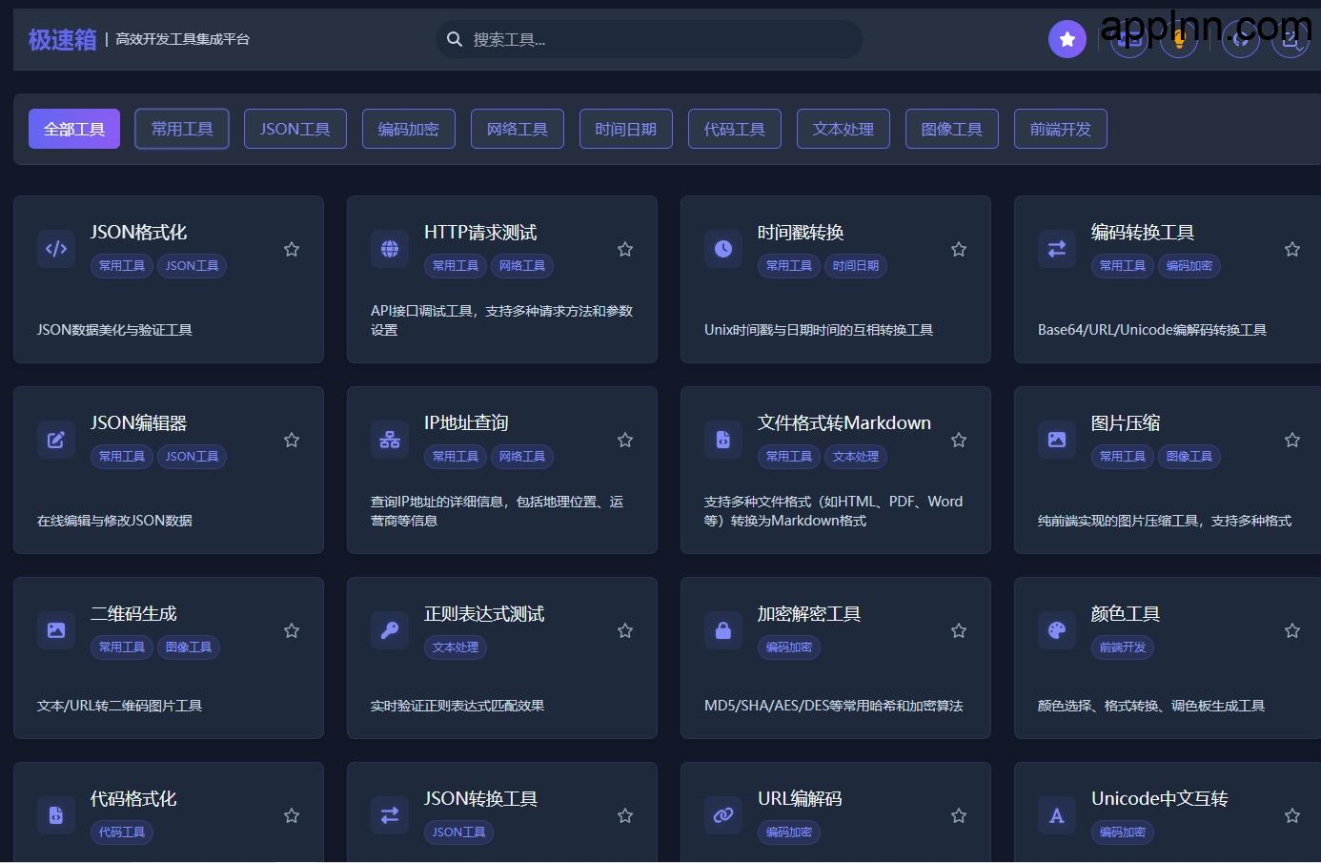
Task: Favorite 文件格式转Markdown via its star
Action: [x=959, y=440]
